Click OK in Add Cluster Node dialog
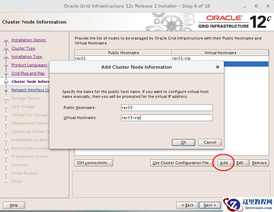274x212 pixels. click(x=184, y=142)
